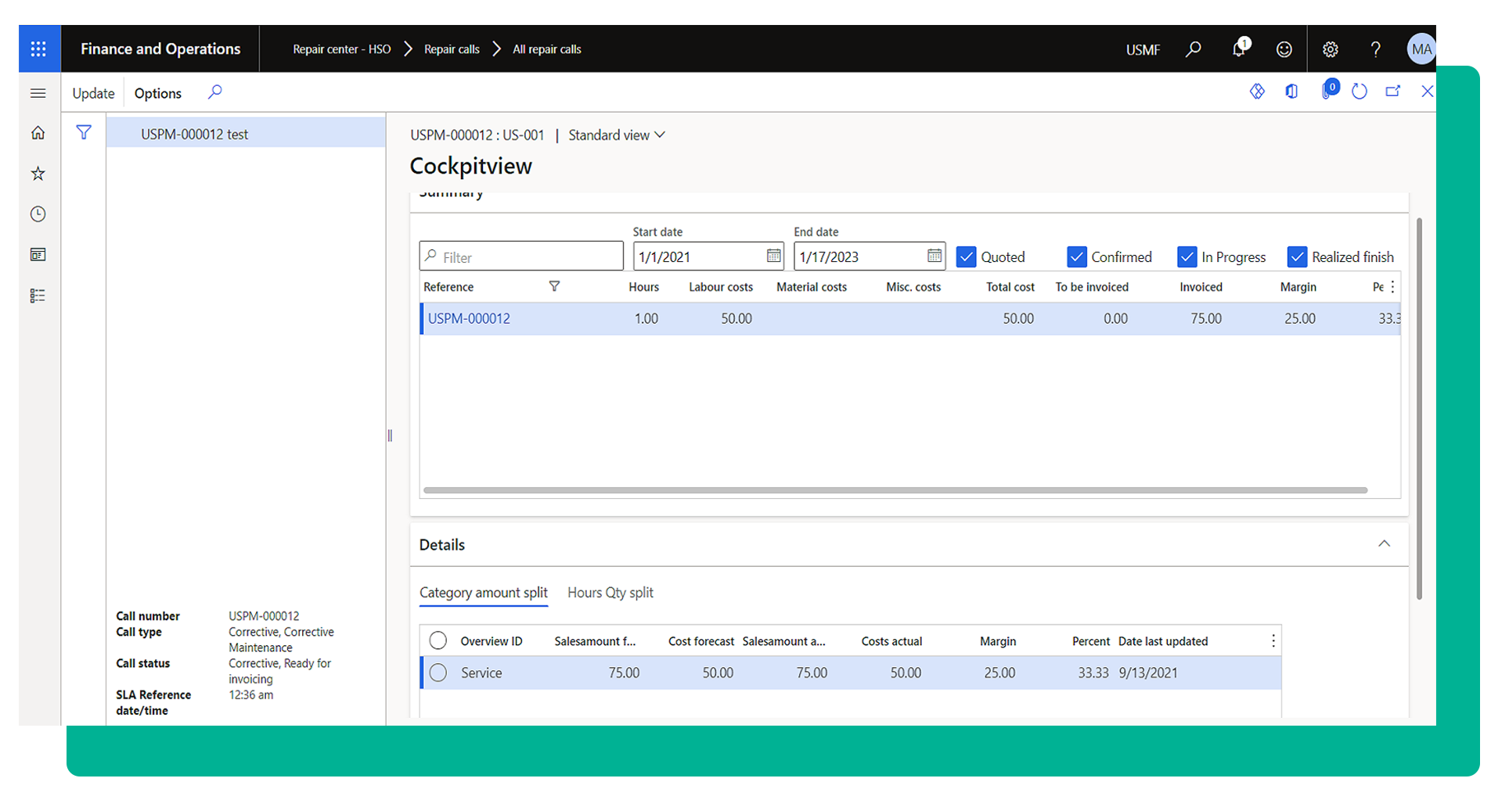Image resolution: width=1491 pixels, height=807 pixels.
Task: Select the Service row radio button
Action: pyautogui.click(x=438, y=672)
